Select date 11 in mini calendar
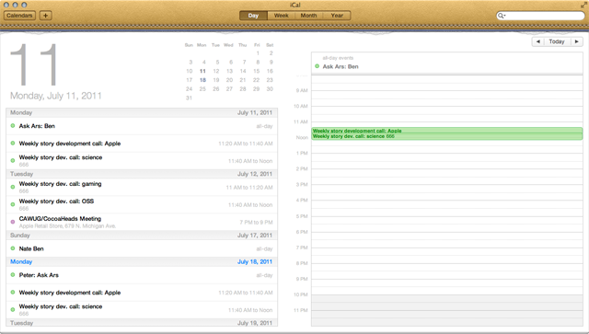The height and width of the screenshot is (334, 589). [202, 71]
